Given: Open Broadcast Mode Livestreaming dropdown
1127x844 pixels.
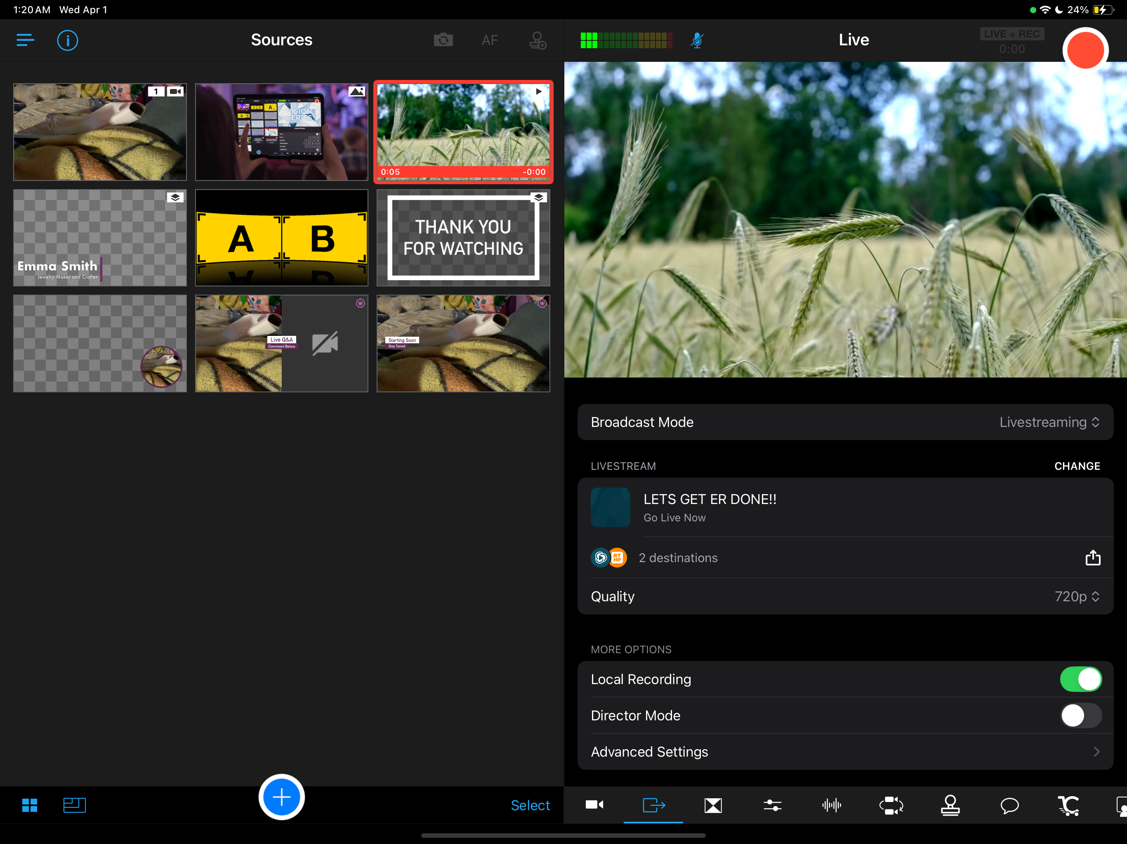Looking at the screenshot, I should click(x=1049, y=422).
